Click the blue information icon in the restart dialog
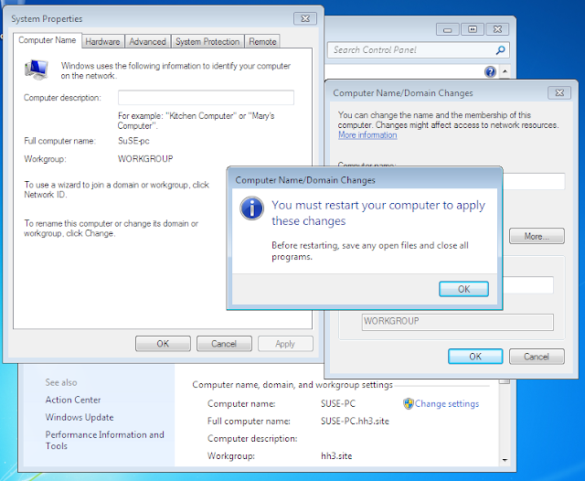The height and width of the screenshot is (481, 585). 252,208
